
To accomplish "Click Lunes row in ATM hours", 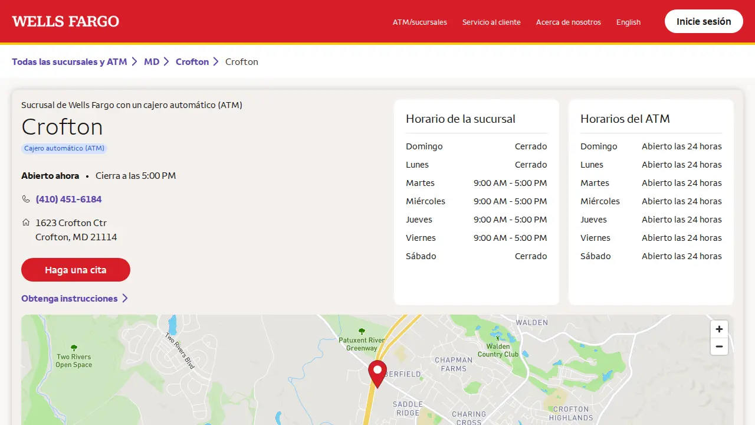I will 651,165.
